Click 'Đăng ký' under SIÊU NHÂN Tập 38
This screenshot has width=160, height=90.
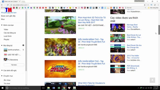tap(81, 69)
